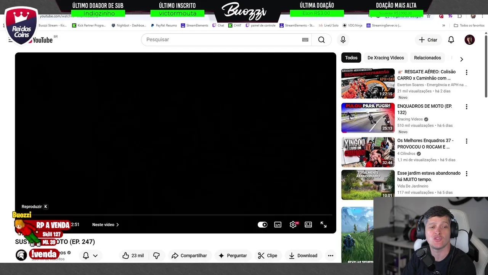
Task: Click the Perguntar button
Action: 232,256
